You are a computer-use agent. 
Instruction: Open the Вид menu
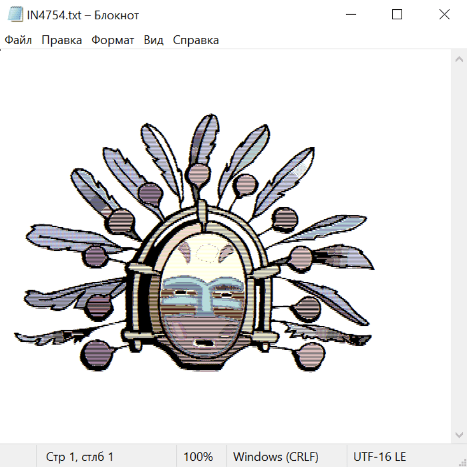coord(154,40)
